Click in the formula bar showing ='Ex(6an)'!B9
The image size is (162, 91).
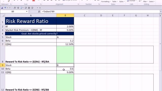[100, 11]
